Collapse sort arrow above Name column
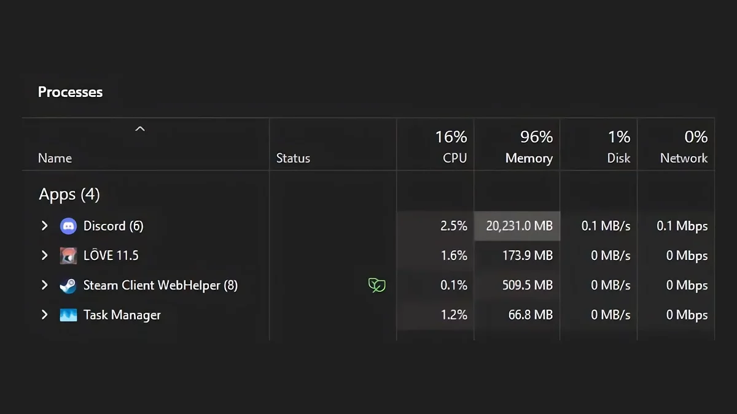This screenshot has height=414, width=737. pos(140,129)
